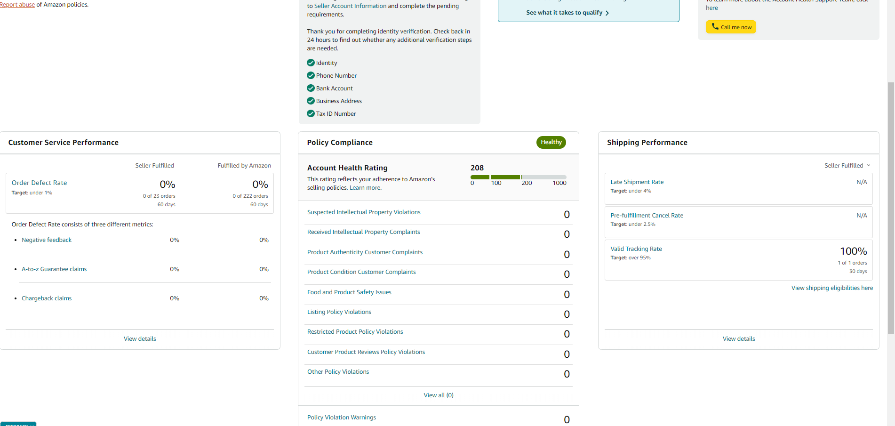Viewport: 895px width, 426px height.
Task: Click the 208 rating value
Action: coord(477,168)
